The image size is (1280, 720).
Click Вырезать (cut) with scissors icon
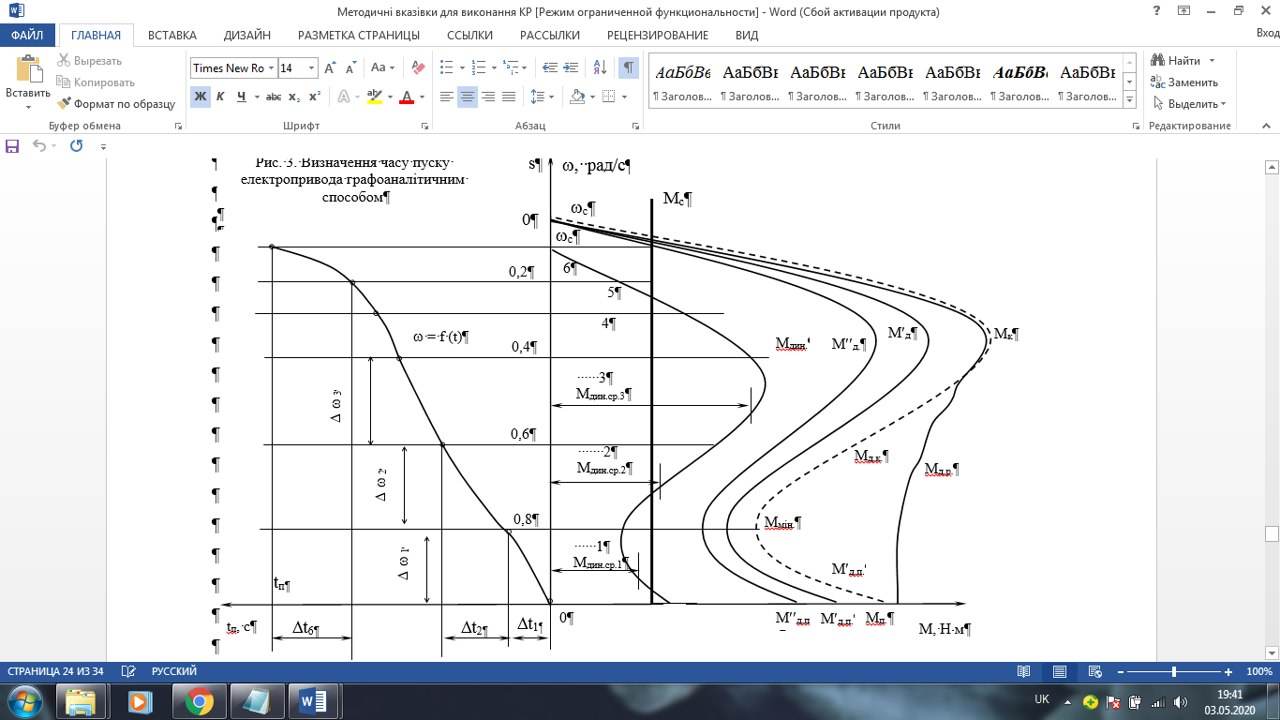(x=89, y=61)
